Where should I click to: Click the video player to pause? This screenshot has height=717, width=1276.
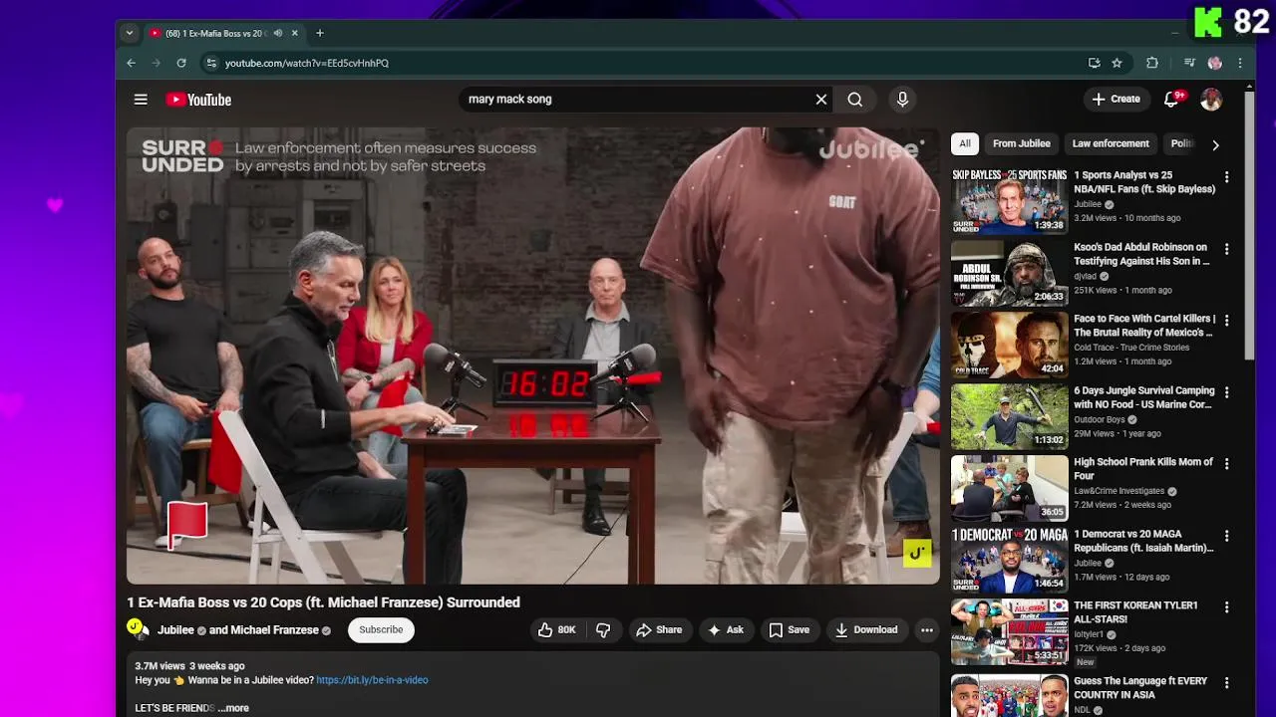(532, 356)
